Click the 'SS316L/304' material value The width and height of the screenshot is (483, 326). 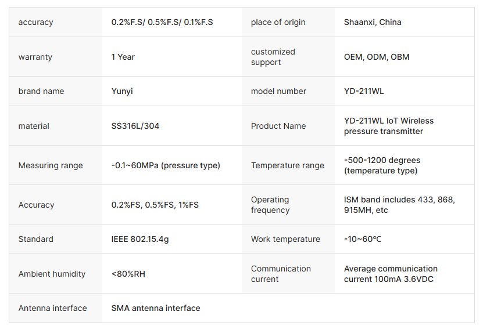point(135,126)
